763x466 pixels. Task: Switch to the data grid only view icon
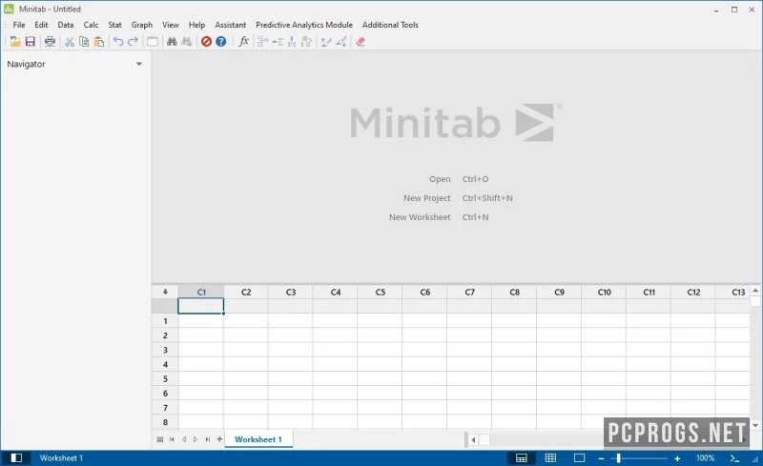(550, 457)
